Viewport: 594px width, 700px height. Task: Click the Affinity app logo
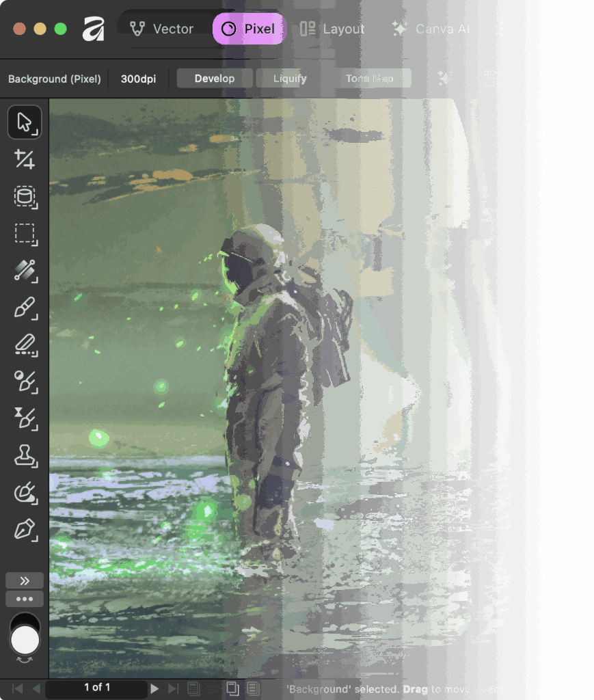pyautogui.click(x=94, y=29)
